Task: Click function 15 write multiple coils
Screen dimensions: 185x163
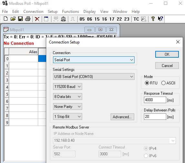Action: coord(97,19)
